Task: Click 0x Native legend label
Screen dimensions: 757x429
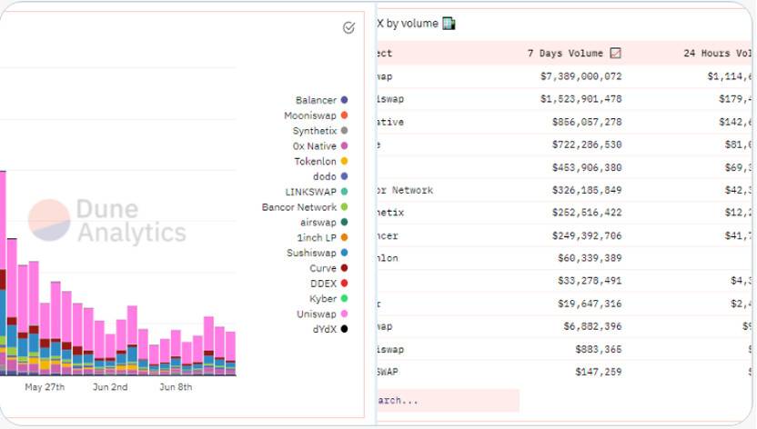Action: tap(314, 146)
